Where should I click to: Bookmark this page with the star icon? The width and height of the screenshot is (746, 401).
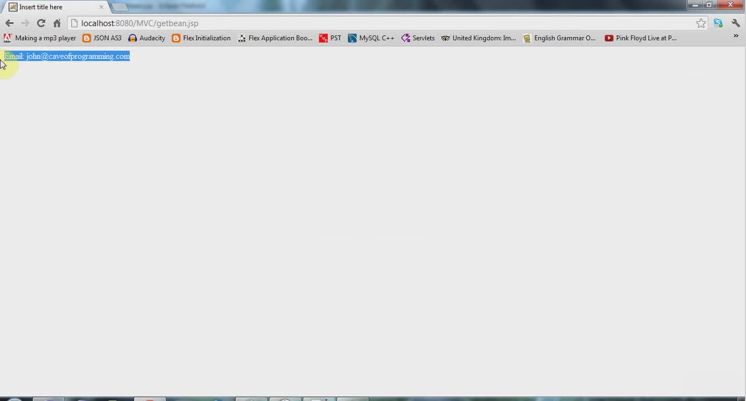[x=701, y=23]
